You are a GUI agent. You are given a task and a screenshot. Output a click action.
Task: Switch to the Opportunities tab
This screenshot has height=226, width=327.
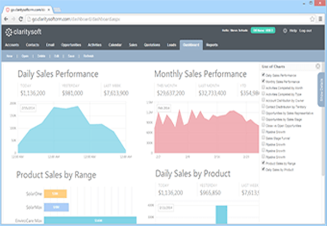pos(72,45)
